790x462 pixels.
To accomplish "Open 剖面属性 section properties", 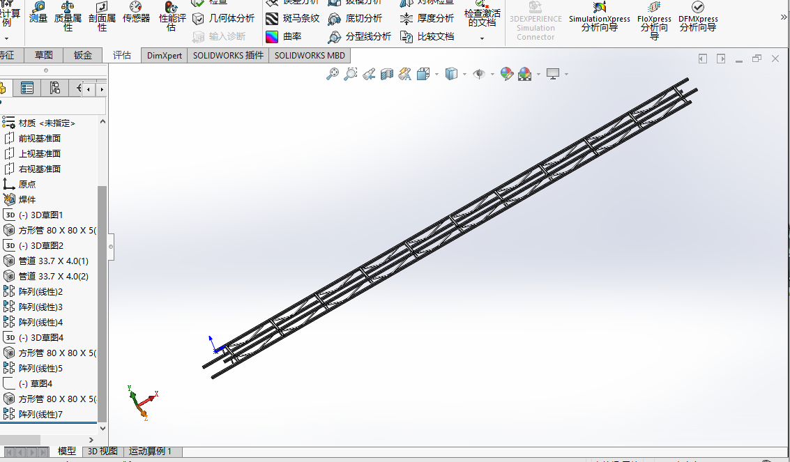I will point(102,16).
